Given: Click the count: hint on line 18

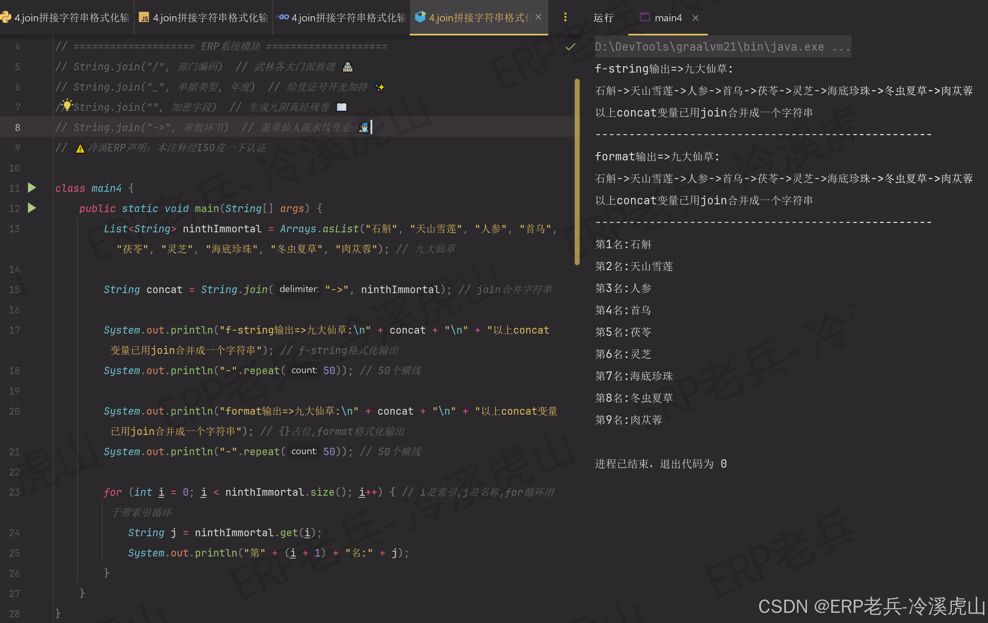Looking at the screenshot, I should [304, 370].
